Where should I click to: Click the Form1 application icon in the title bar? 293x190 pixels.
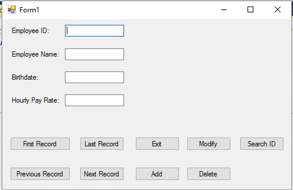(11, 9)
